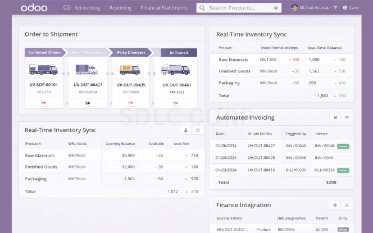This screenshot has height=233, width=373.
Task: Select the In Transit stage
Action: tap(179, 53)
